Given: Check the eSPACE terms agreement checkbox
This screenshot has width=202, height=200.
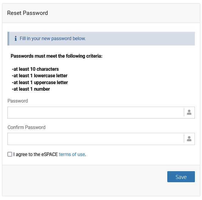Looking at the screenshot, I should coord(10,154).
